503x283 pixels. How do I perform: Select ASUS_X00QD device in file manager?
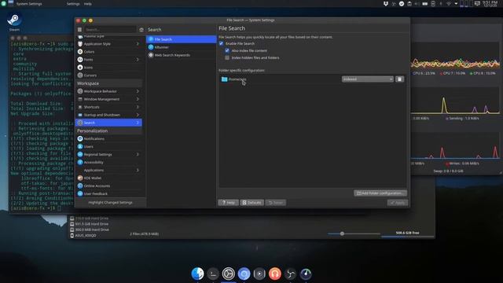pos(86,235)
